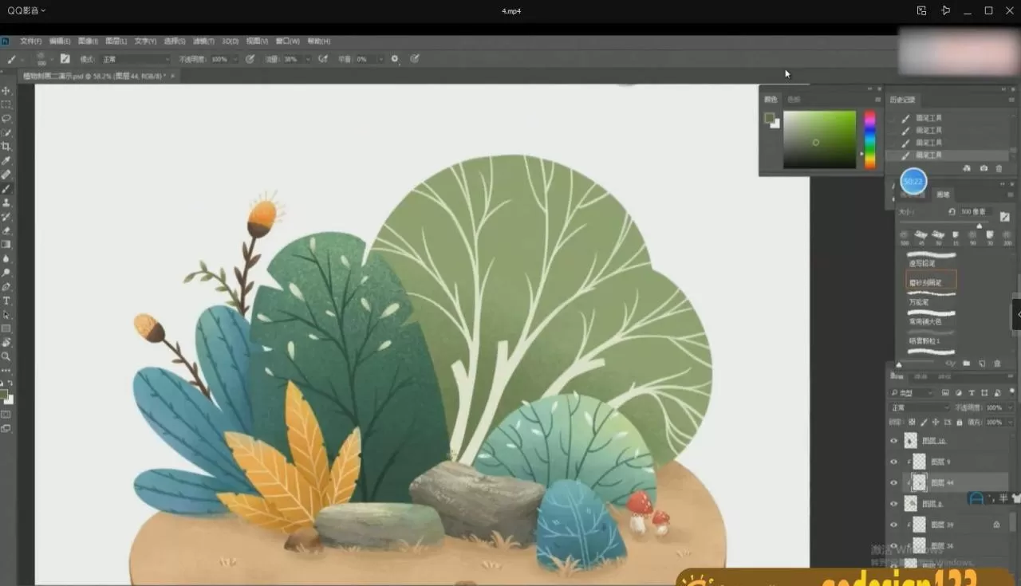Viewport: 1021px width, 586px height.
Task: Click the brush settings gear icon in options bar
Action: (x=395, y=59)
